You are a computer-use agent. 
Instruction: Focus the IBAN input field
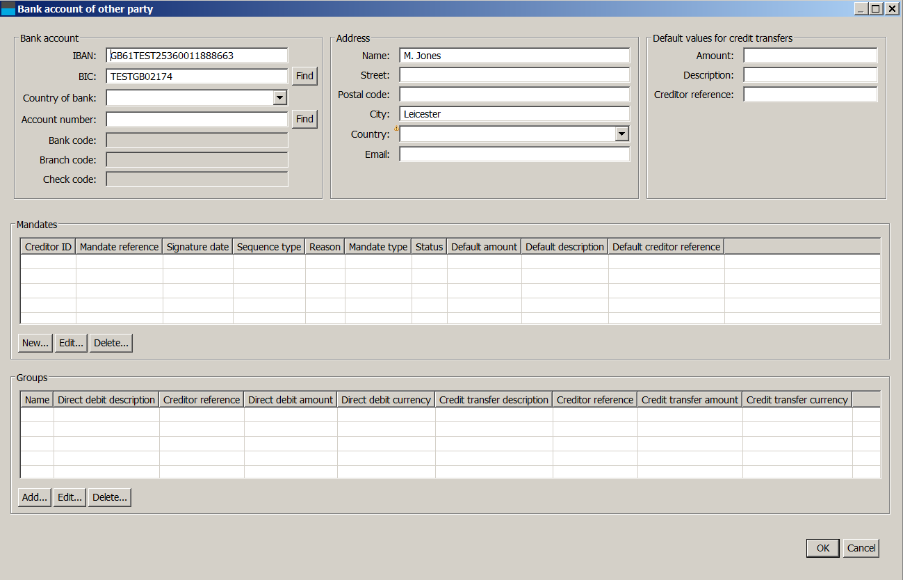[x=197, y=56]
